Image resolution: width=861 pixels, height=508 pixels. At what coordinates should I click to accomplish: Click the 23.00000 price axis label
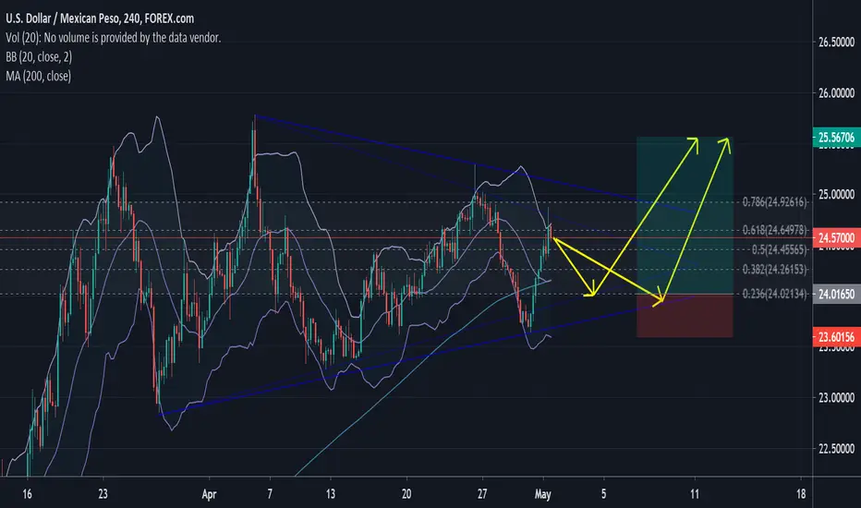(836, 397)
